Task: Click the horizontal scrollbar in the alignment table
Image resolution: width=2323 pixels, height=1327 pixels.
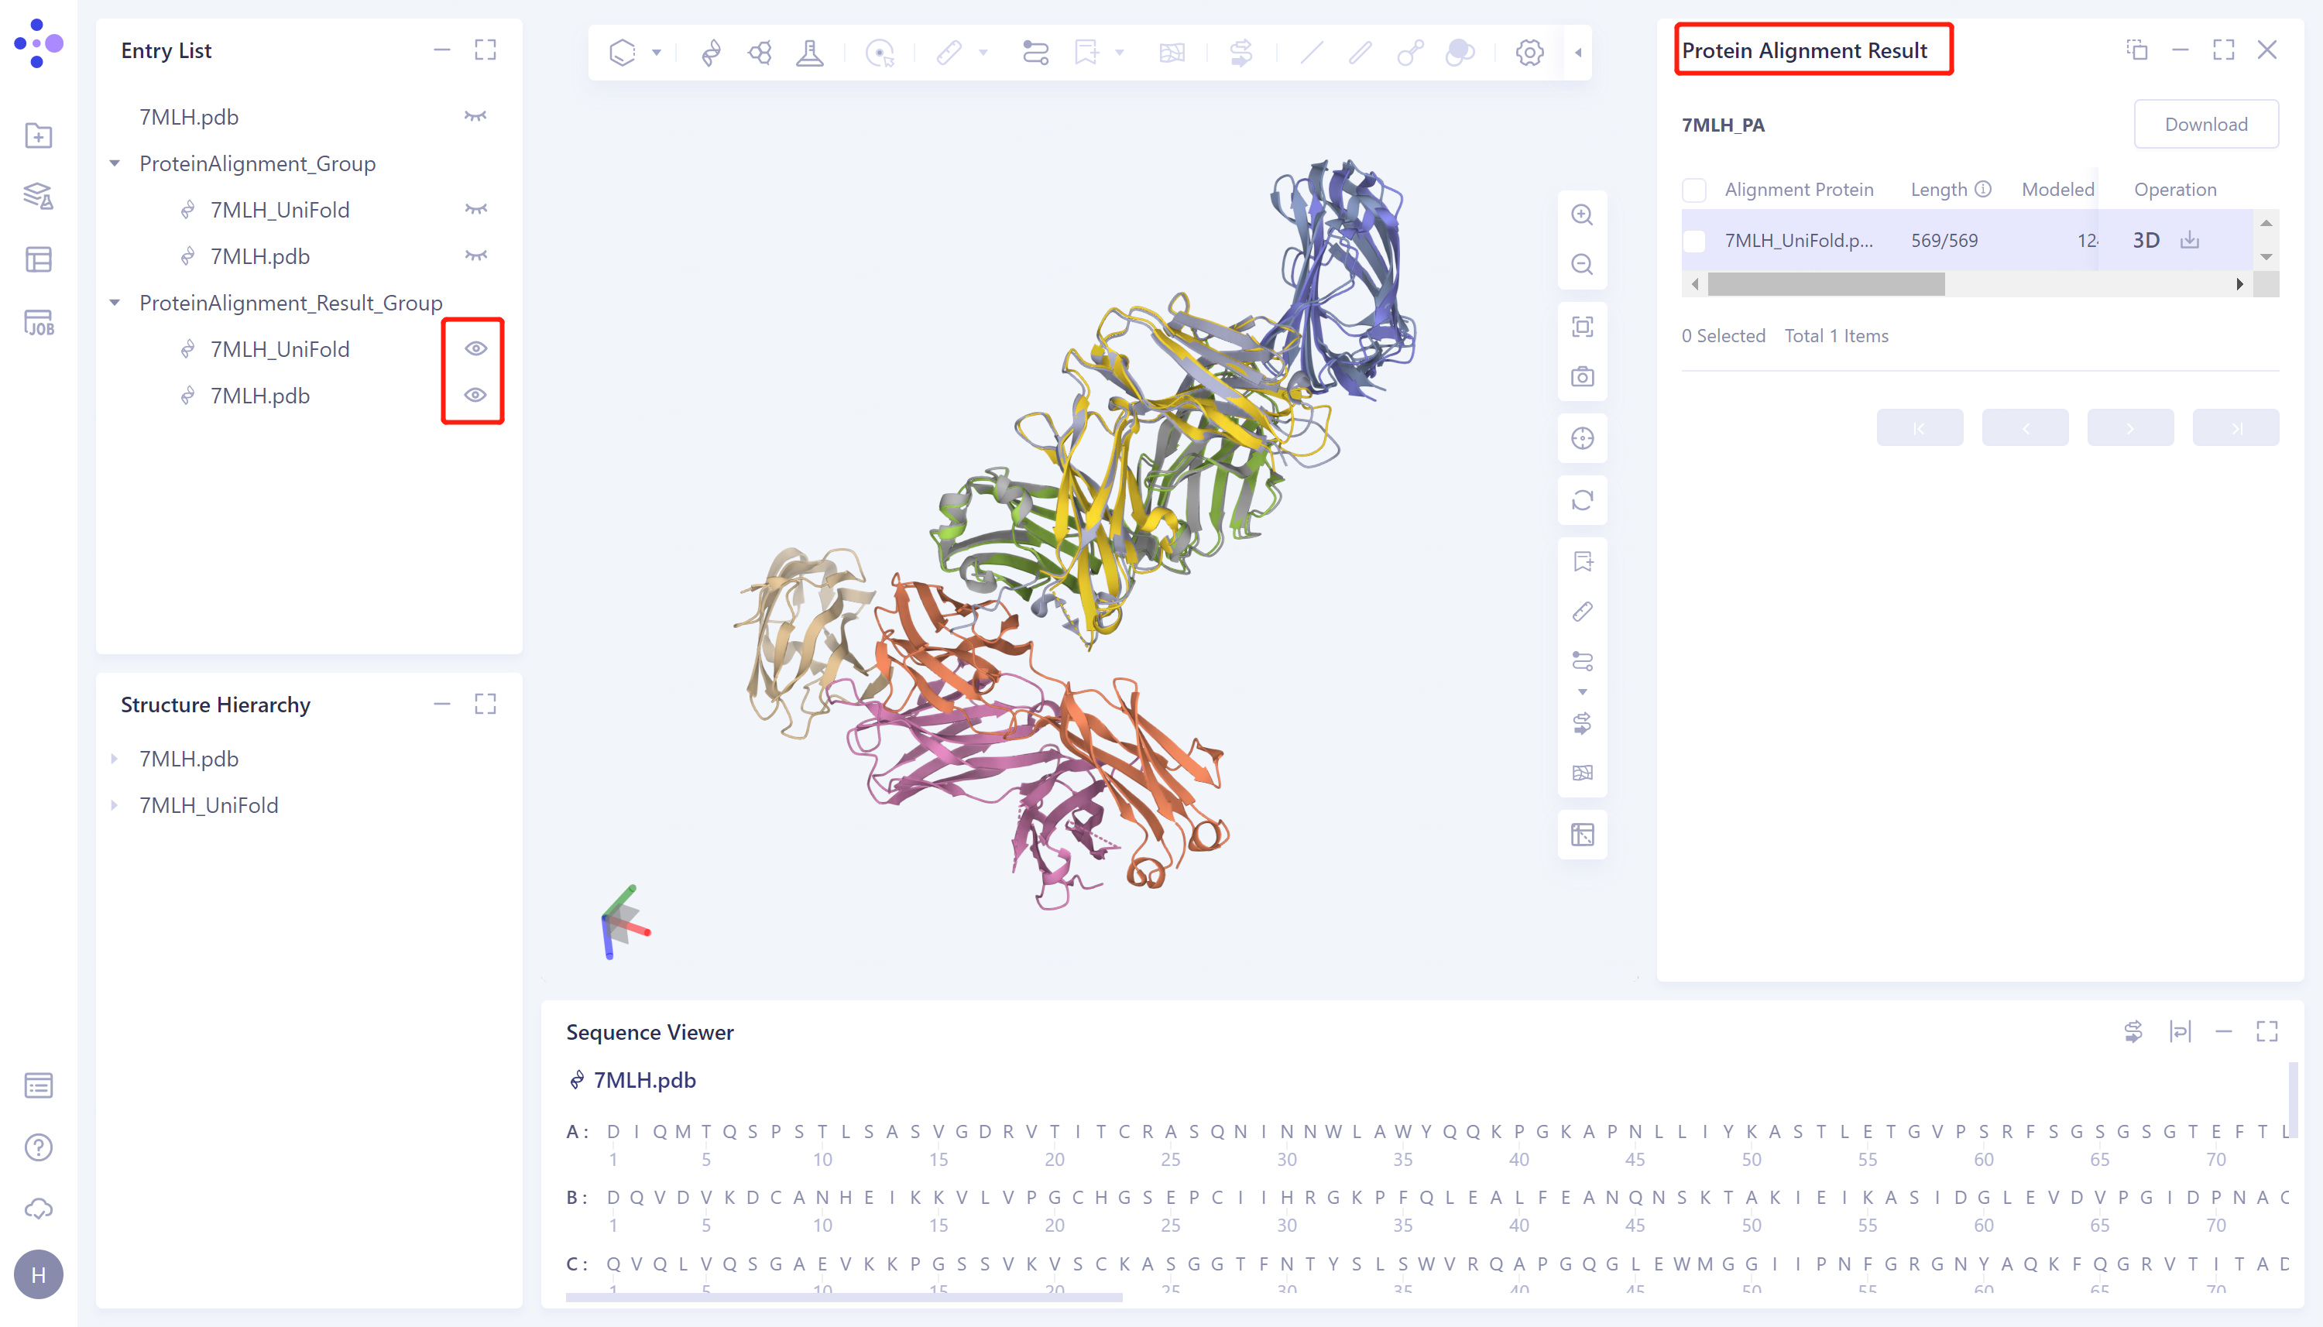Action: pos(1825,284)
